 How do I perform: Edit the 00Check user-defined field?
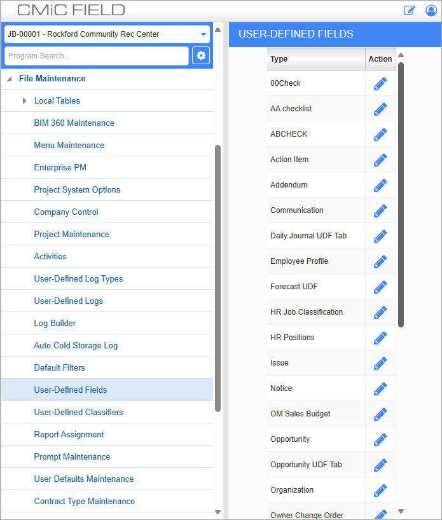coord(380,83)
